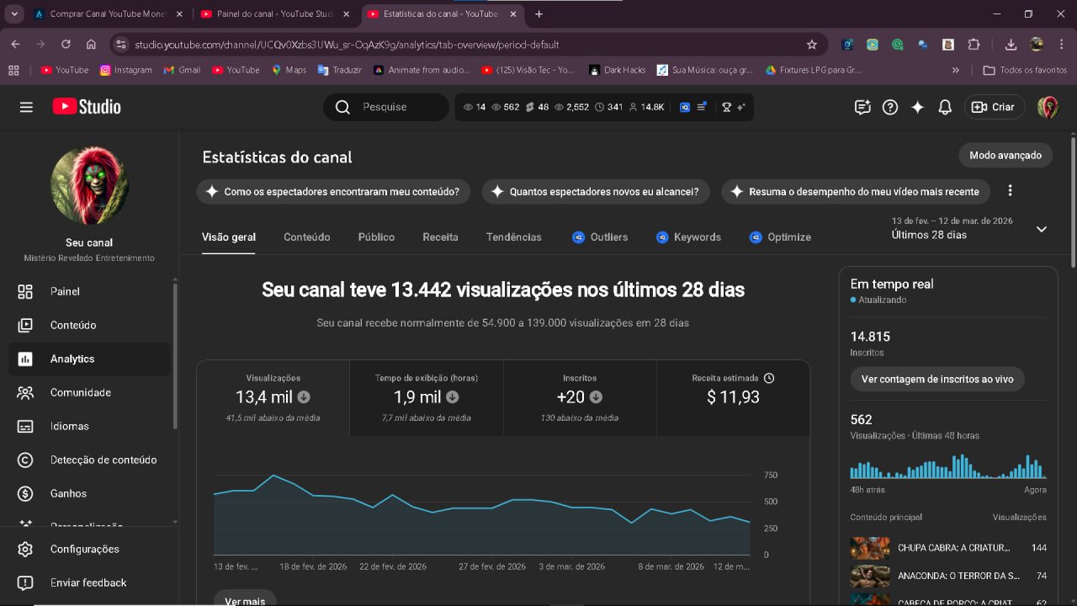Open the CHUPA CABRA video thumbnail
This screenshot has width=1077, height=606.
point(870,548)
